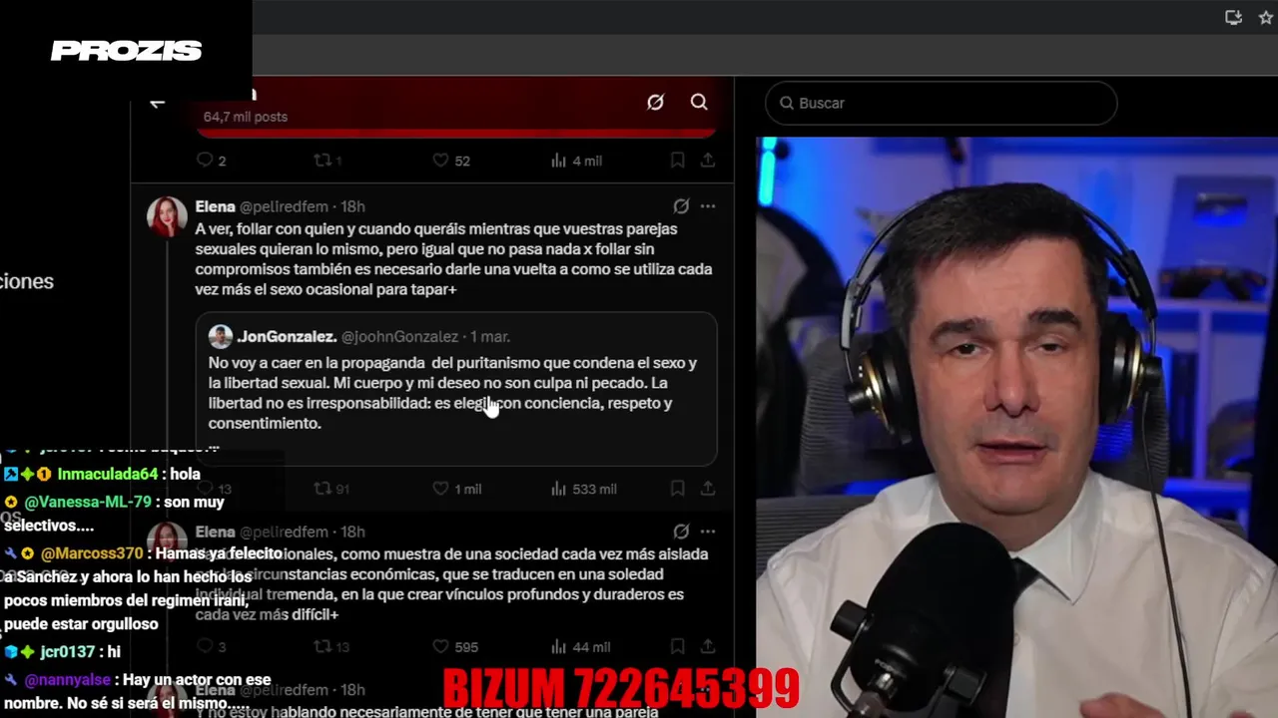Click the Buscar search field
This screenshot has width=1278, height=718.
click(941, 103)
